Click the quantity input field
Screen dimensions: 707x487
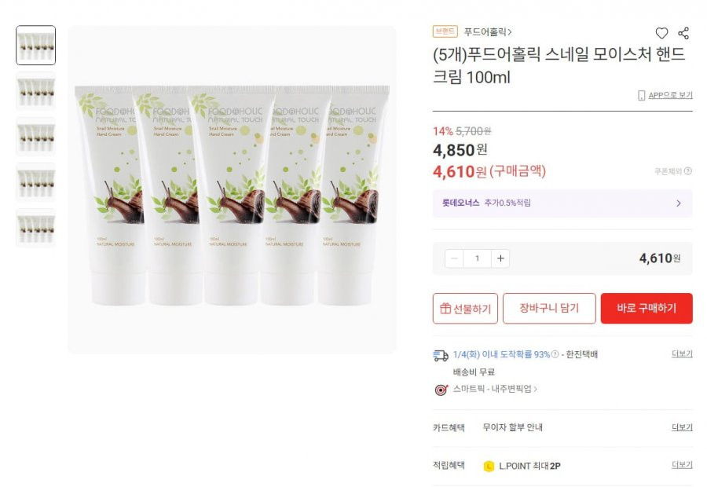(477, 258)
